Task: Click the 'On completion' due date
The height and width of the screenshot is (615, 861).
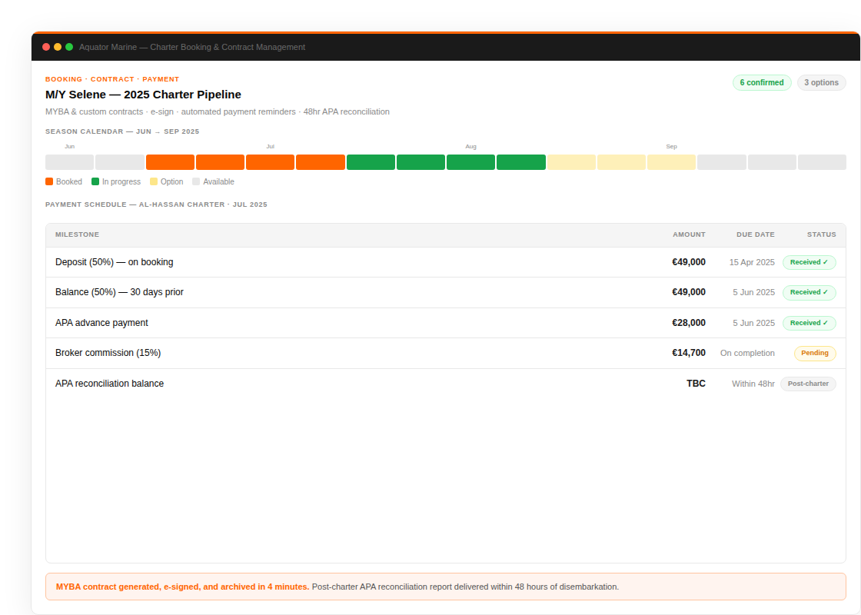Action: (747, 353)
